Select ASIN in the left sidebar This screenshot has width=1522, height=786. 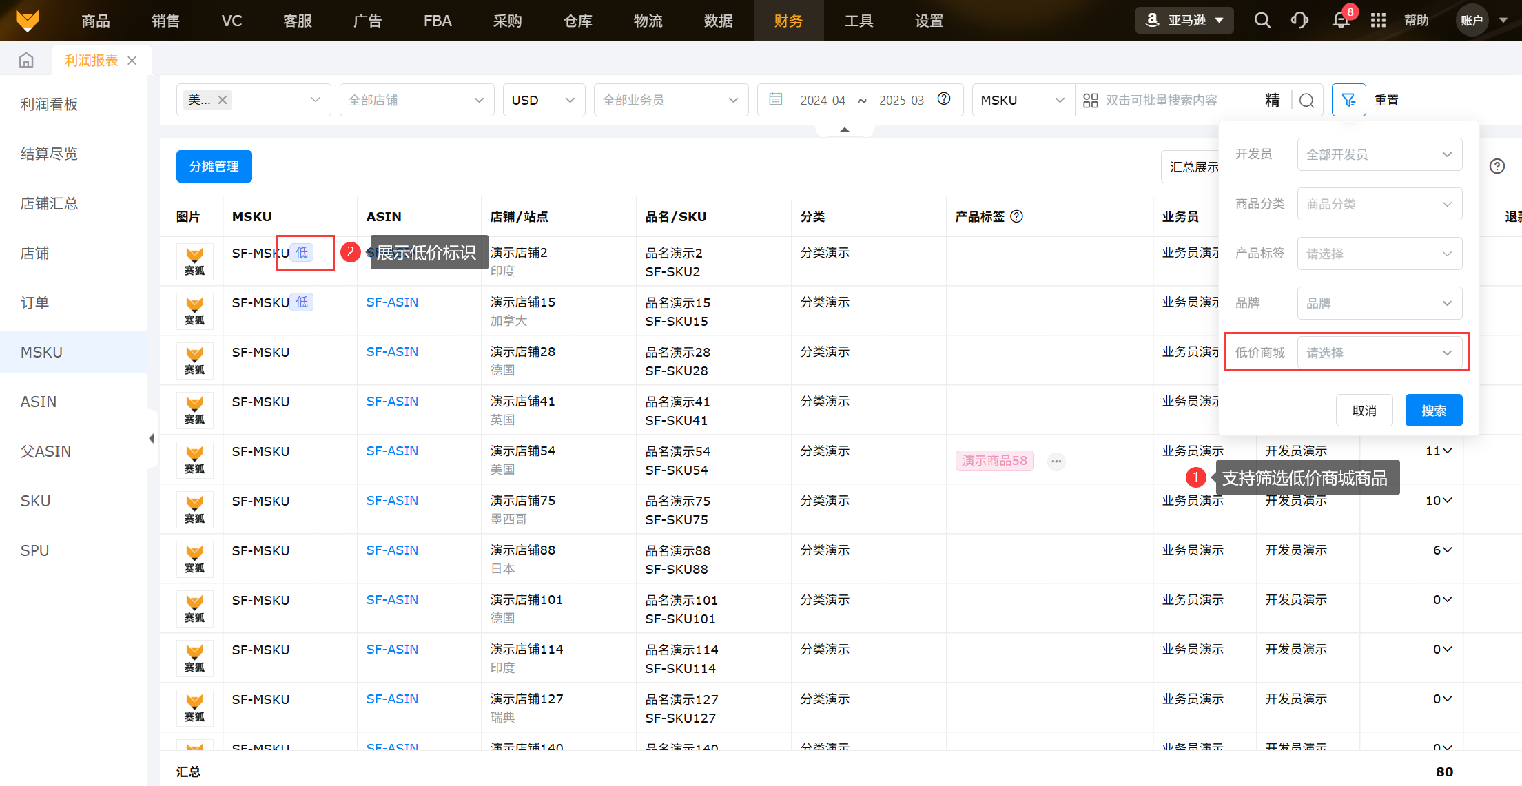pos(39,402)
